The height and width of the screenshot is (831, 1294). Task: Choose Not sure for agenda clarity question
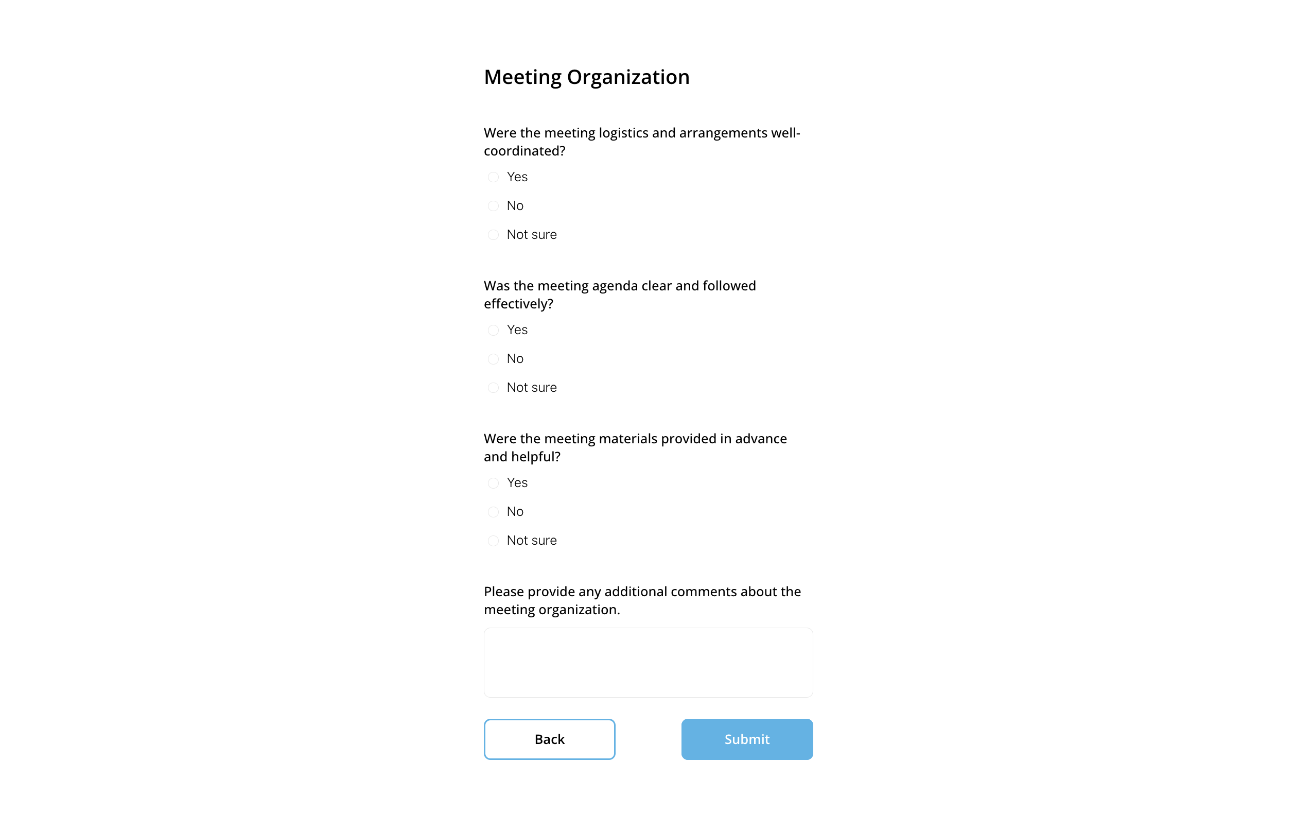[x=493, y=388]
